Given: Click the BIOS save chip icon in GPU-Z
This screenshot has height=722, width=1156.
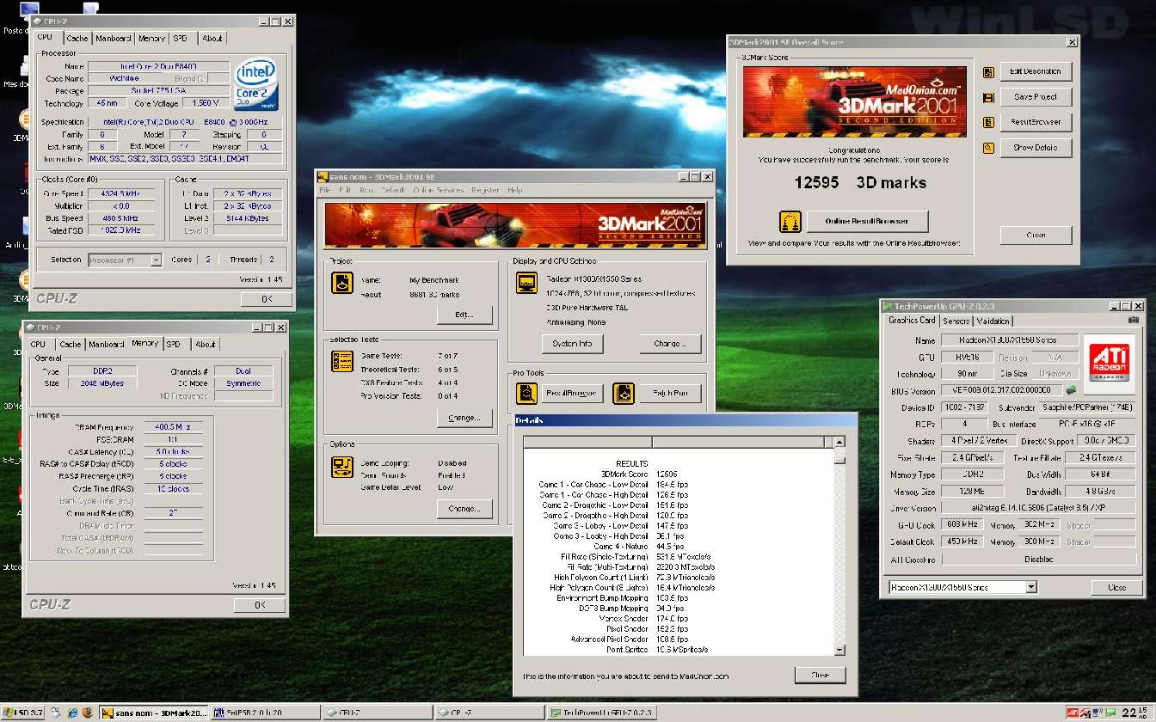Looking at the screenshot, I should pos(1072,390).
